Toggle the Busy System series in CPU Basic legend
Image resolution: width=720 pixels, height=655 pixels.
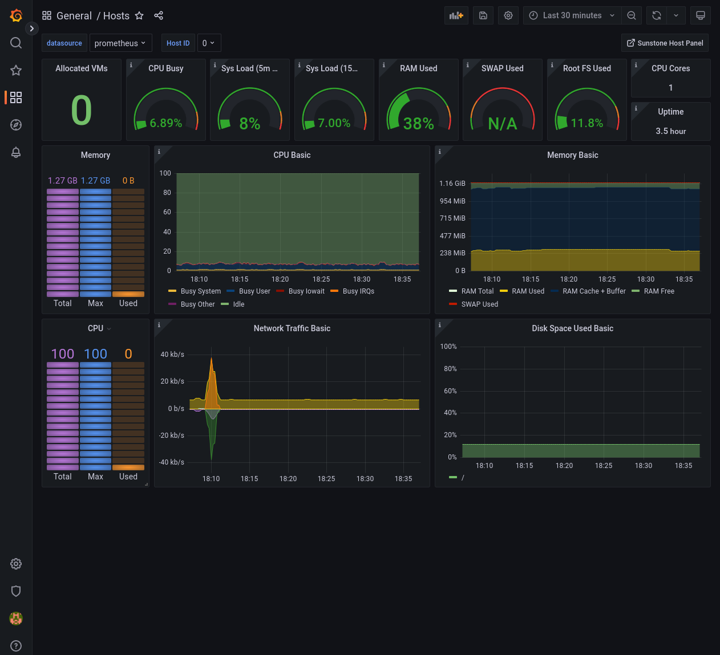[200, 291]
